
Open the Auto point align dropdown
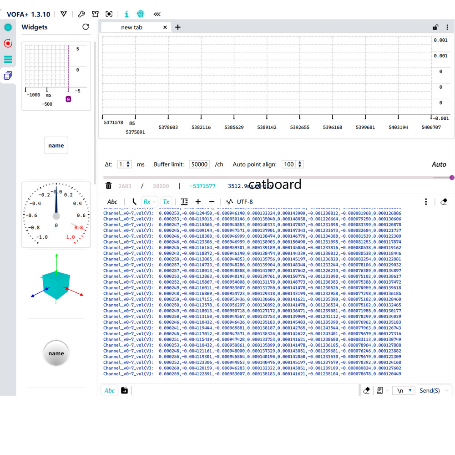tap(292, 164)
